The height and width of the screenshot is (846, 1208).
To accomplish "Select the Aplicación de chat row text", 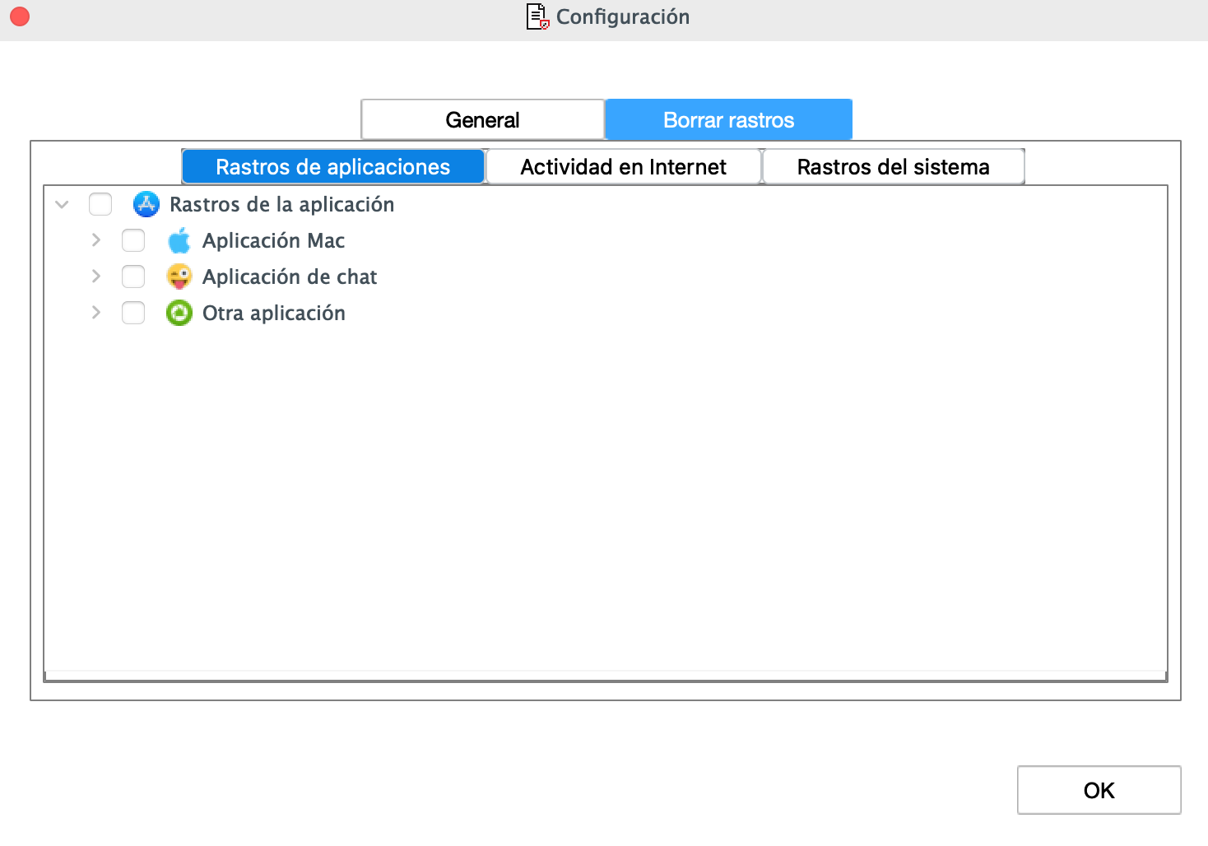I will (x=290, y=277).
